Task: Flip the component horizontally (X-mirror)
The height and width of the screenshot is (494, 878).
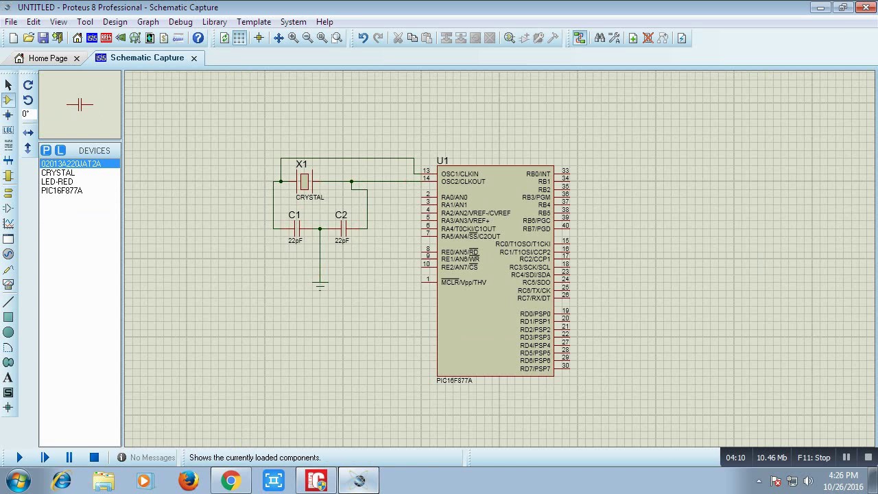Action: [28, 132]
